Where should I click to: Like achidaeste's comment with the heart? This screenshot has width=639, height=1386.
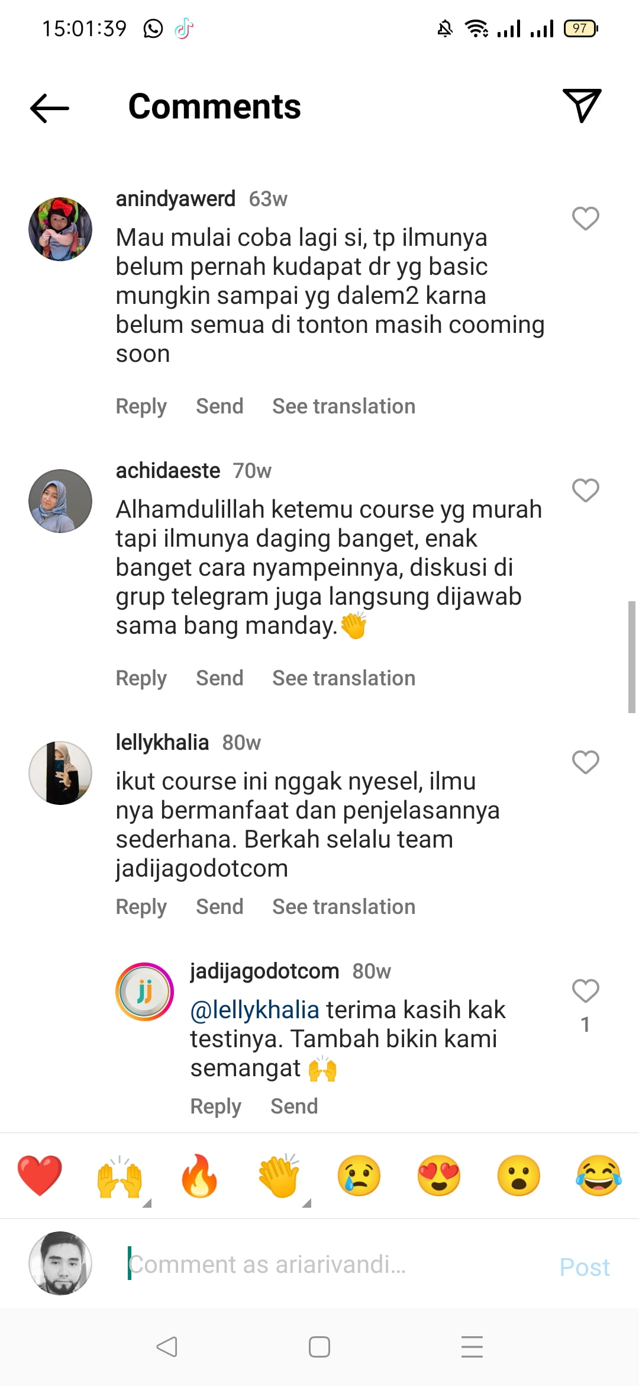(x=586, y=490)
